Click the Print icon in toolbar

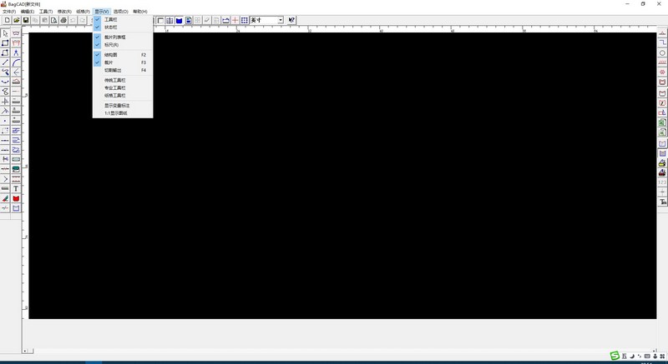(63, 20)
